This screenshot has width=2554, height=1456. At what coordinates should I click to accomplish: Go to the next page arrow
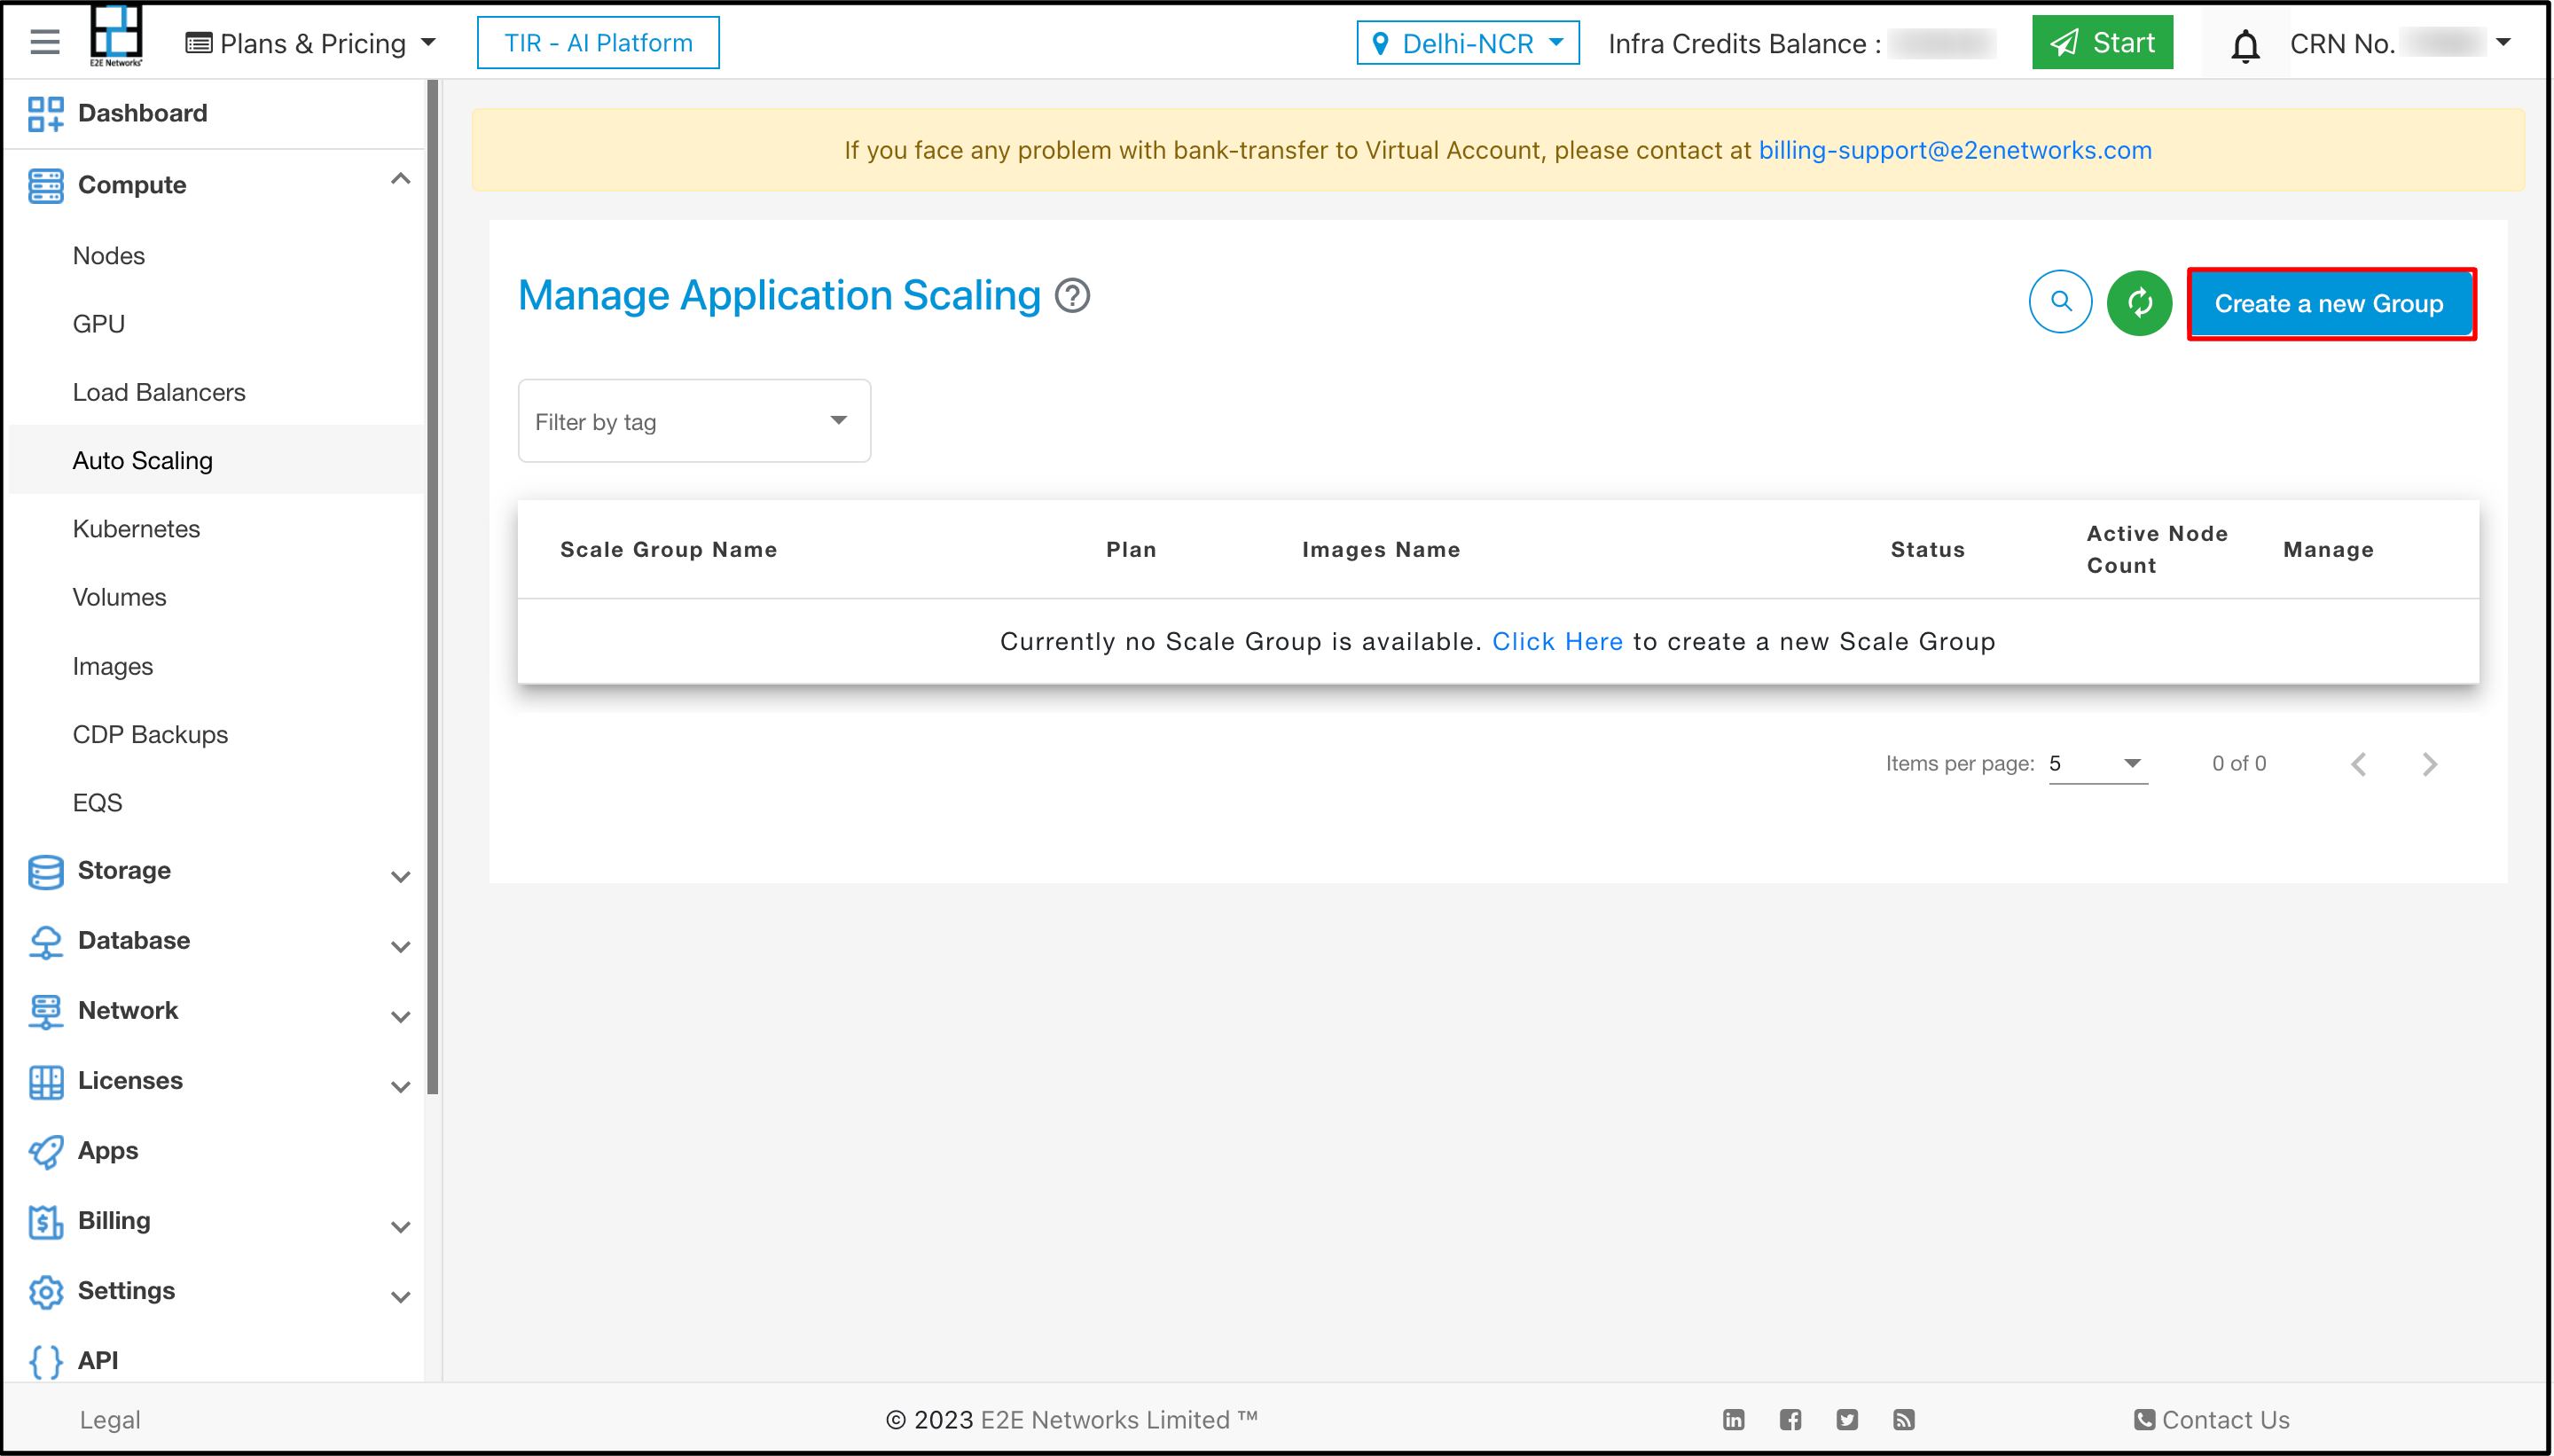[2430, 765]
